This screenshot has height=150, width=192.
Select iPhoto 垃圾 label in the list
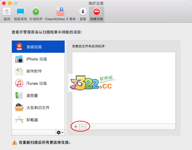pyautogui.click(x=36, y=59)
